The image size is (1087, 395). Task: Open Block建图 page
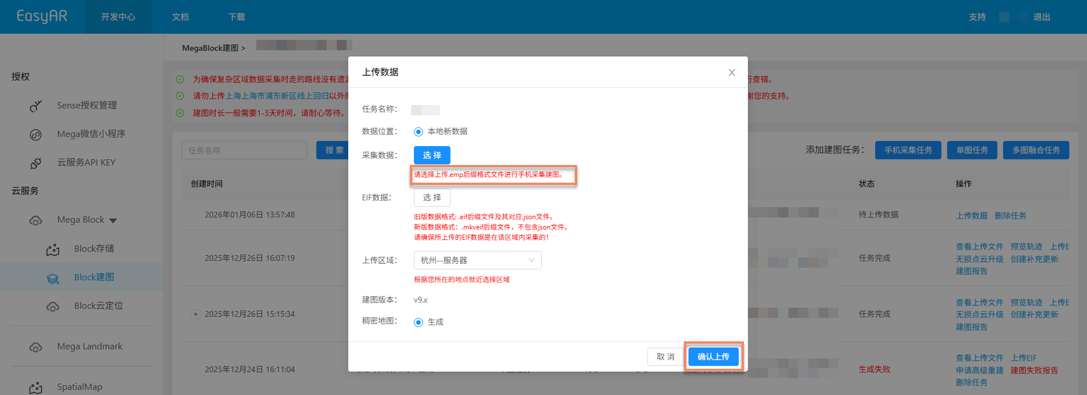coord(94,277)
